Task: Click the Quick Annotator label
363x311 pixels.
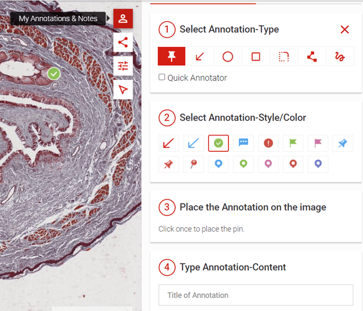Action: point(197,78)
